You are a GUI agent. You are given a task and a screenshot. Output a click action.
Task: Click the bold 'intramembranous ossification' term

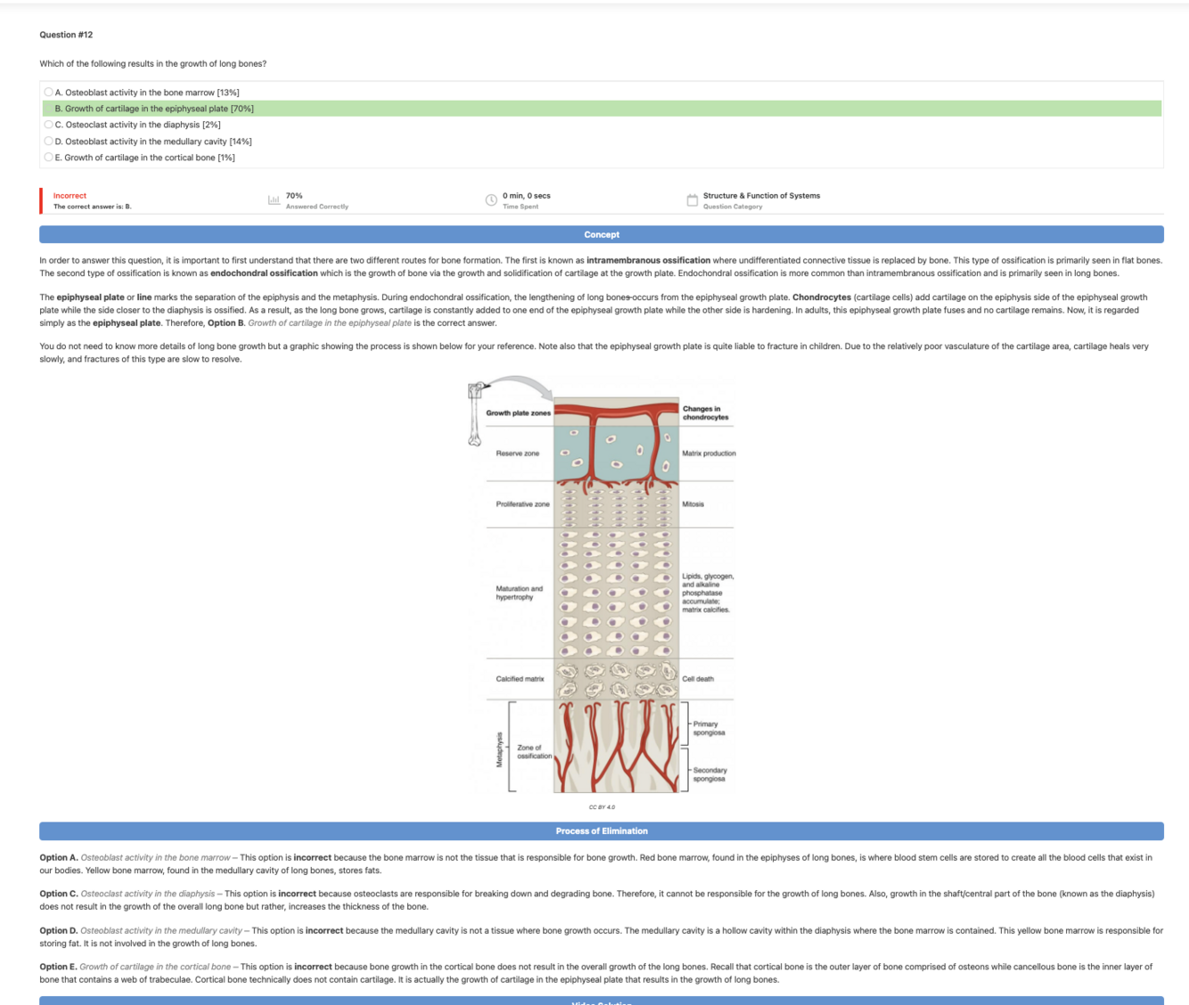(648, 260)
